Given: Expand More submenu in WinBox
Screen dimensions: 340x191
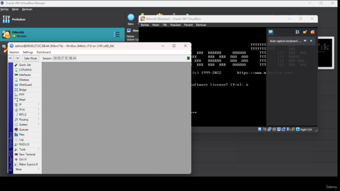Looking at the screenshot, I should (27, 169).
